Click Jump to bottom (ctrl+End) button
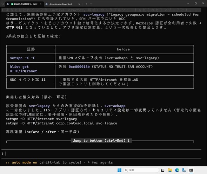This screenshot has height=174, width=207. (101, 140)
